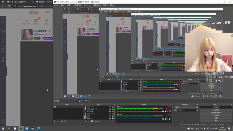Close the first Douyu browser tab
The width and height of the screenshot is (233, 131).
tap(33, 2)
